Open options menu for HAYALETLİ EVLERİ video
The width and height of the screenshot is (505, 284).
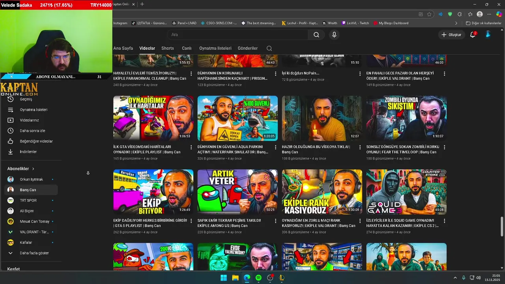click(191, 74)
